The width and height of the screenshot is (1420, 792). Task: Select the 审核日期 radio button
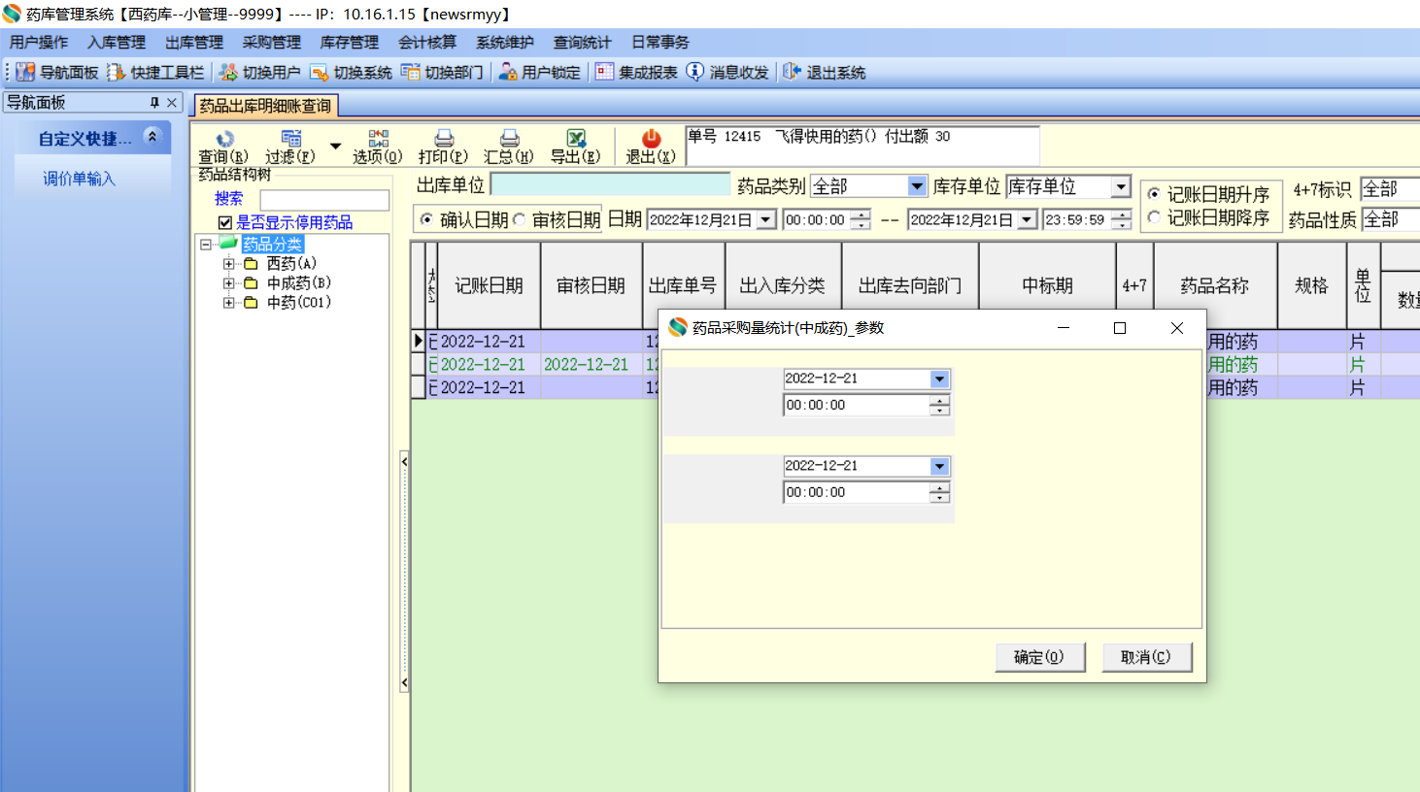click(520, 219)
